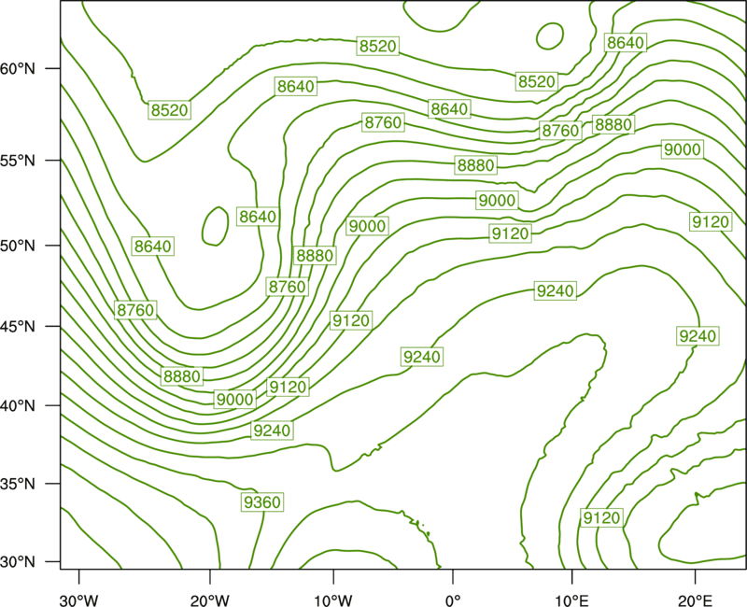Click the lowest 9120 contour label

pos(601,517)
